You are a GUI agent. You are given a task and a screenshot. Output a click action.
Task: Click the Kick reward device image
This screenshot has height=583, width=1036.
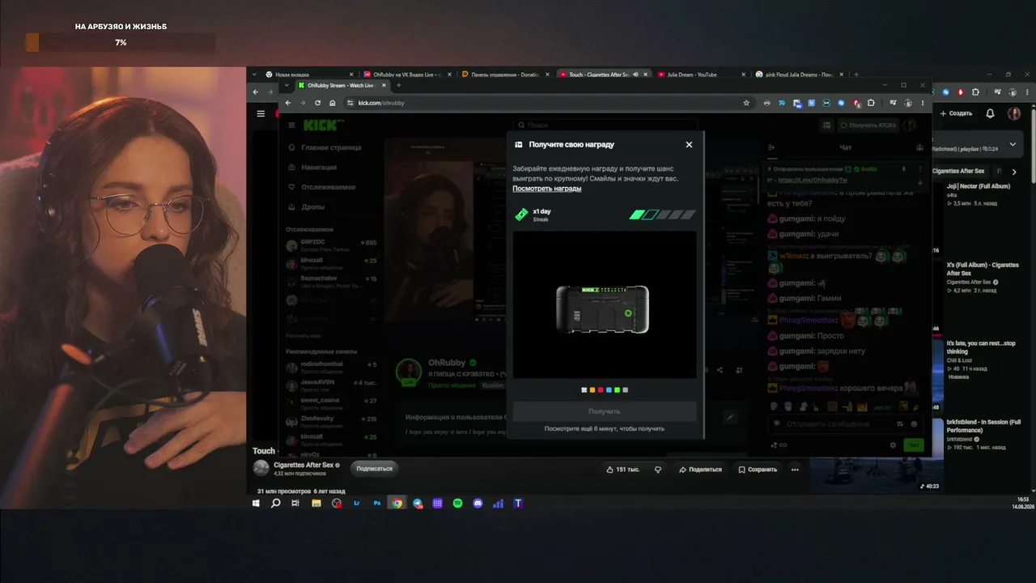[x=603, y=309]
